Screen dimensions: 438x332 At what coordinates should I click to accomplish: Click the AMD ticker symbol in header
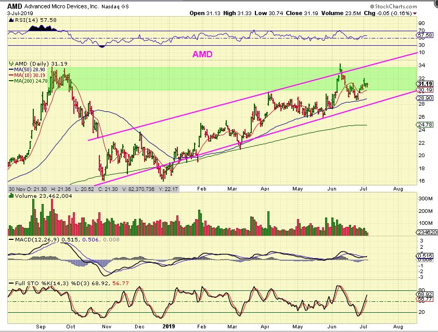tap(14, 6)
